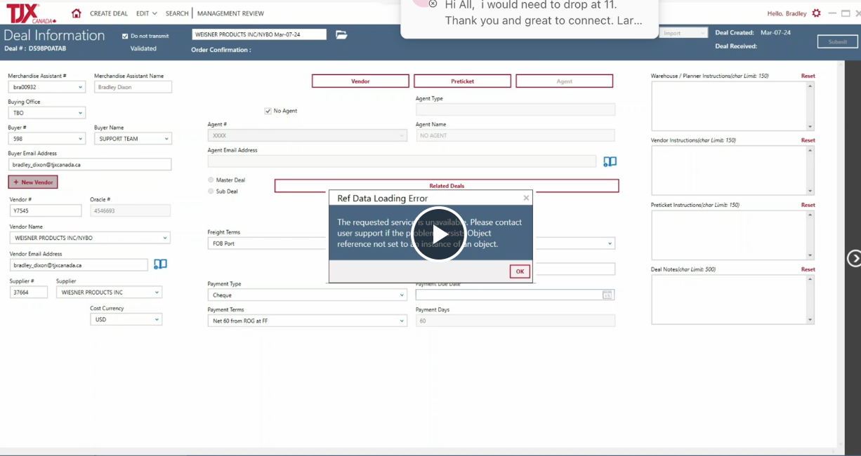Open the Supplier WIESNER PRODUCTS INC dropdown
This screenshot has height=456, width=861.
(x=157, y=292)
